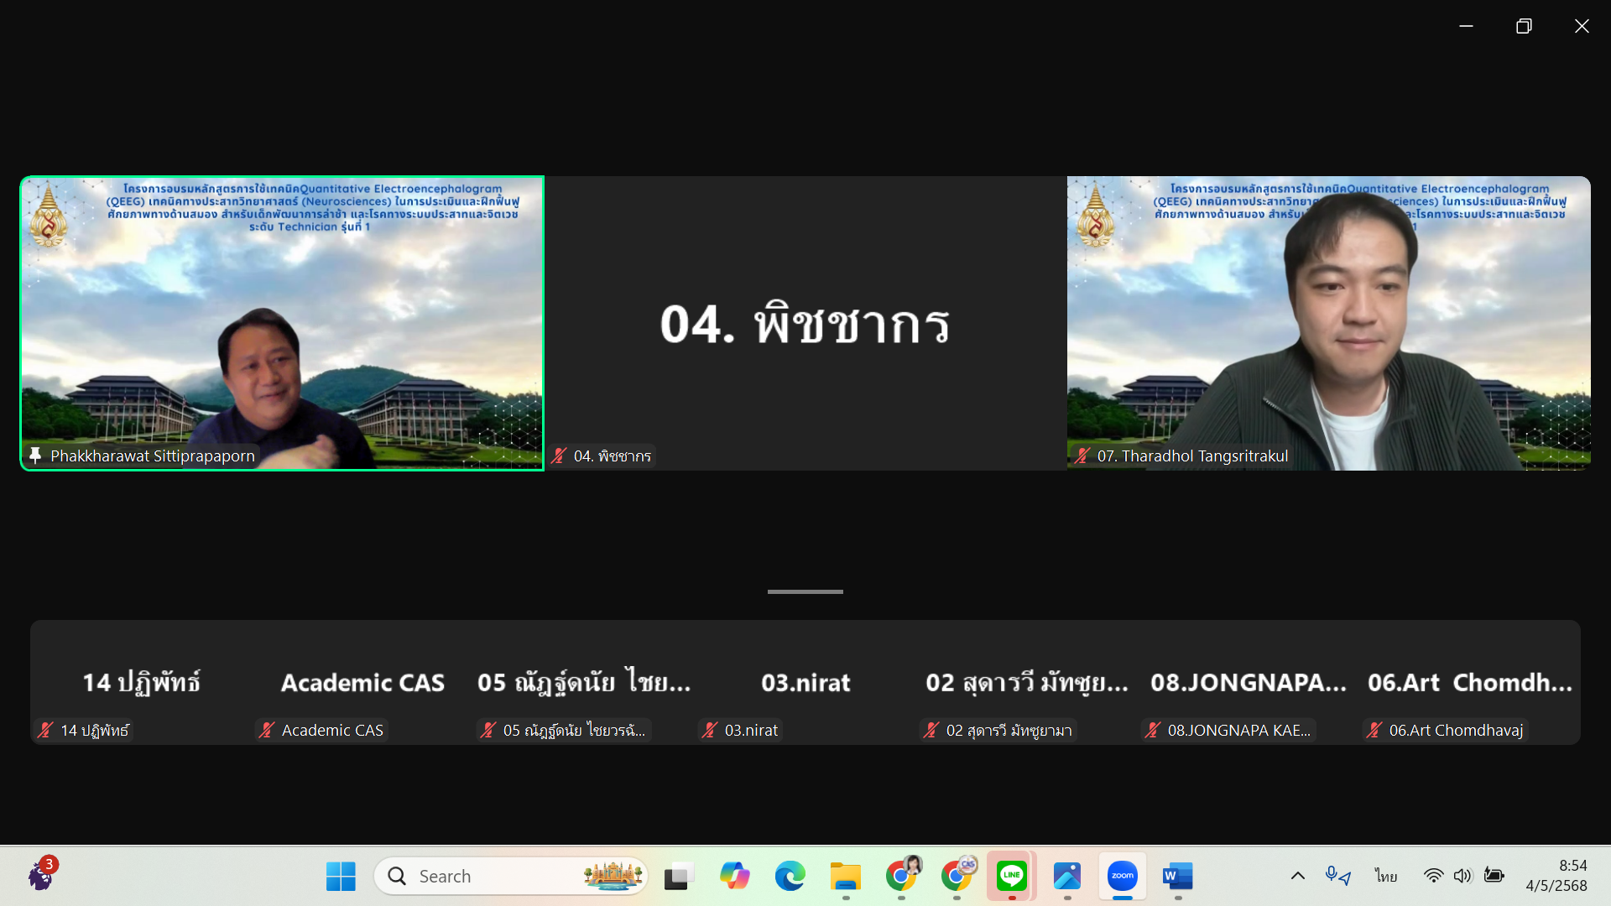Switch input language from ไทย

[x=1385, y=876]
